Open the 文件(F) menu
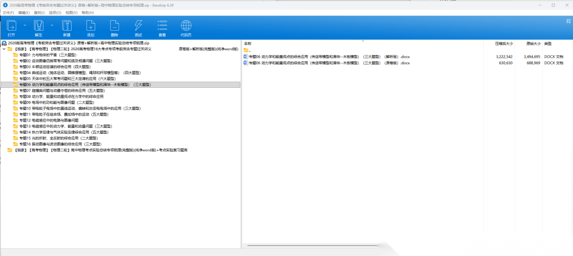Screen dimensions: 573x256 point(8,12)
